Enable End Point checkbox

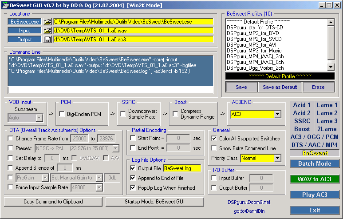[x=133, y=148]
